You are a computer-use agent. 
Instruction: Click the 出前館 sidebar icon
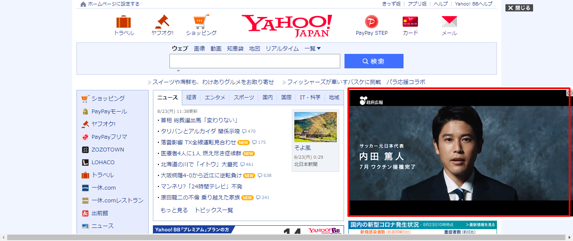click(85, 213)
